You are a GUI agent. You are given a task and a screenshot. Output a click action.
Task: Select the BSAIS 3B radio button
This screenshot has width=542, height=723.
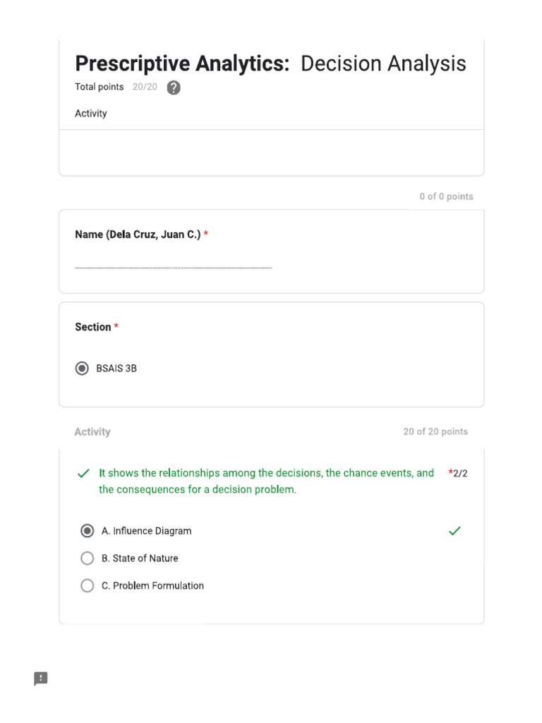(82, 368)
